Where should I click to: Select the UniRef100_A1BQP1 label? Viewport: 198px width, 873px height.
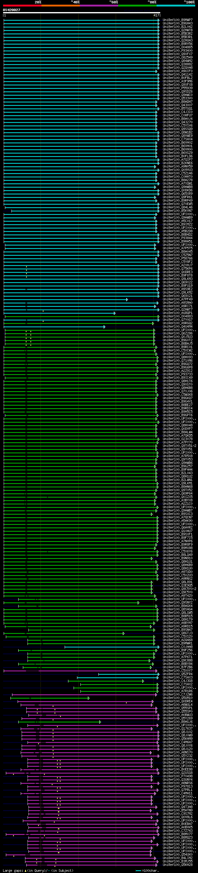(x=178, y=313)
